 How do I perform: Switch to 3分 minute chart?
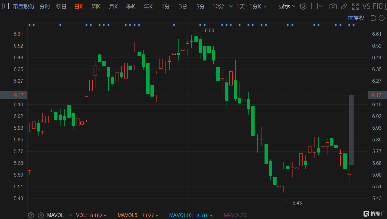click(x=183, y=6)
